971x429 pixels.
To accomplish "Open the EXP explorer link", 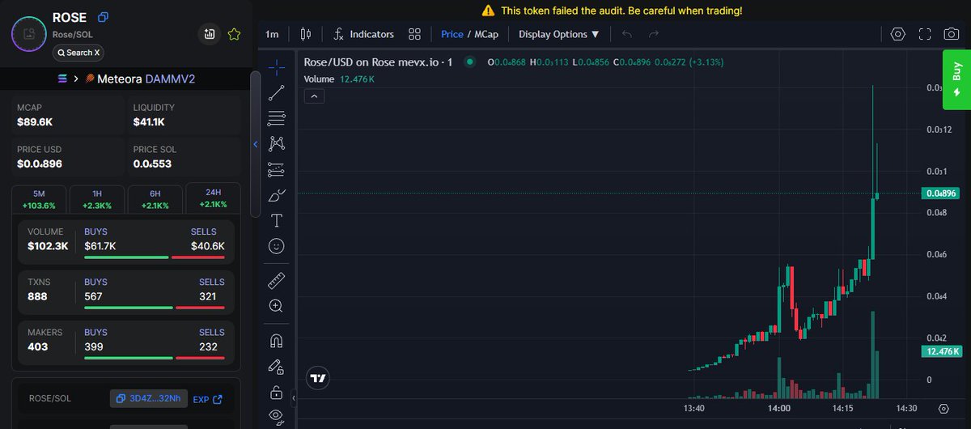I will [207, 399].
